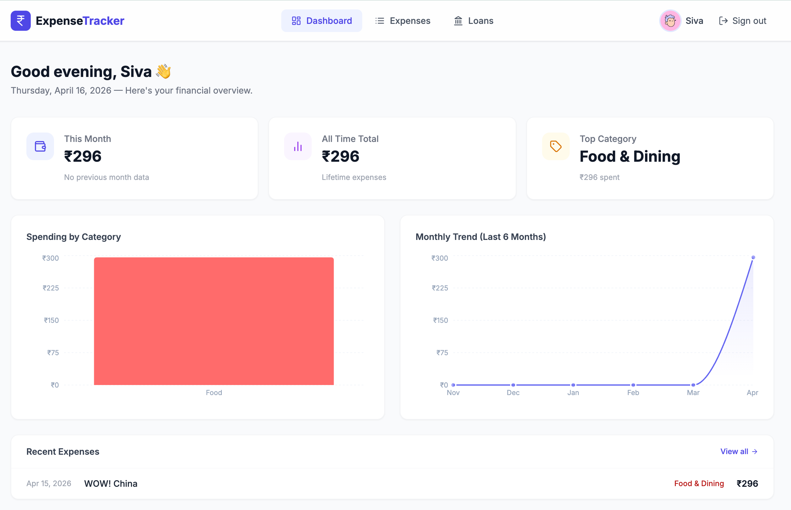Click the orange tag icon in Top Category card
The image size is (791, 510).
(556, 146)
